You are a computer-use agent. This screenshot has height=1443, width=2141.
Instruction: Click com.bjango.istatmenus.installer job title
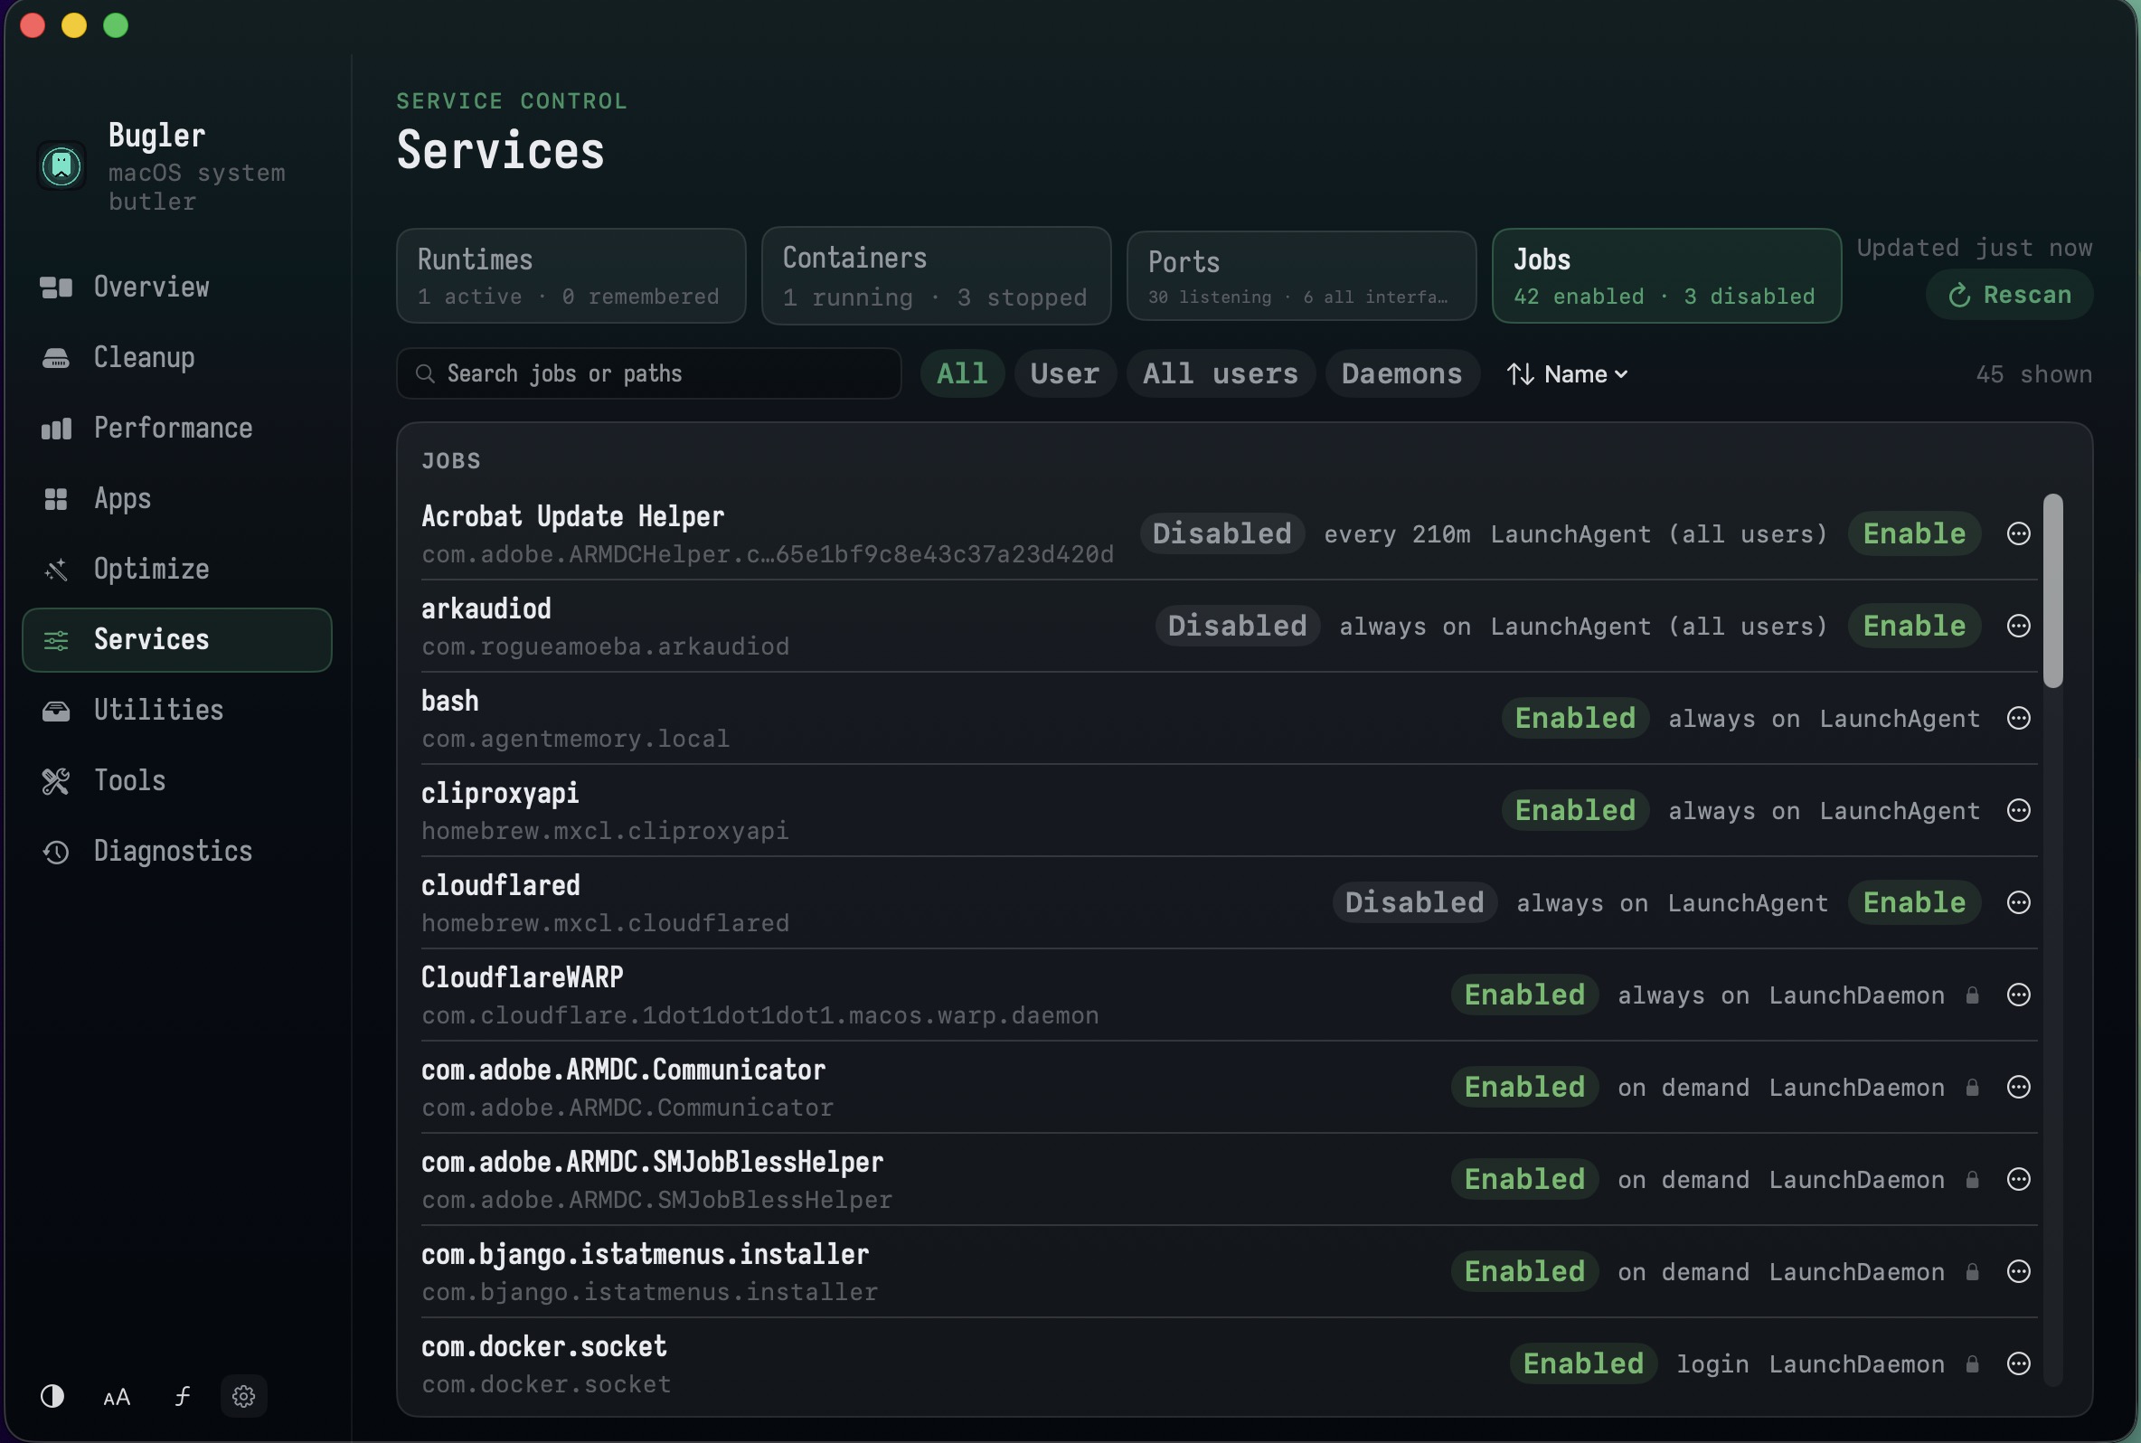[x=645, y=1254]
